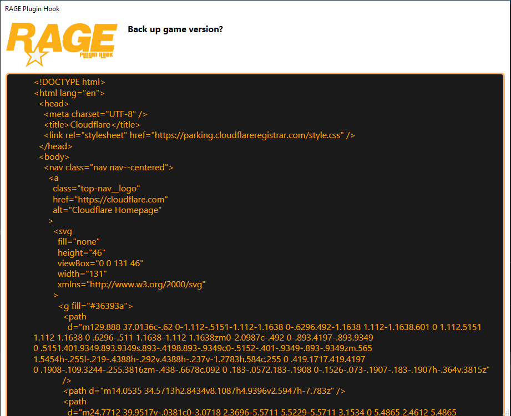
Task: Click the RAGE Plugin Hook logo
Action: (62, 44)
